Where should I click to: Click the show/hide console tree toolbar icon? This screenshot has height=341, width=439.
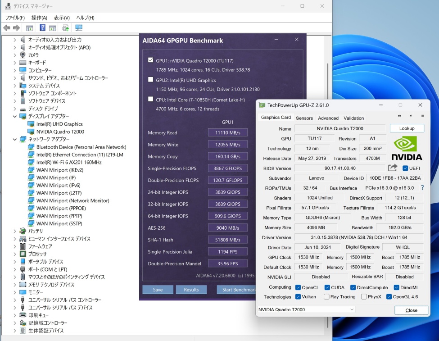pyautogui.click(x=29, y=28)
